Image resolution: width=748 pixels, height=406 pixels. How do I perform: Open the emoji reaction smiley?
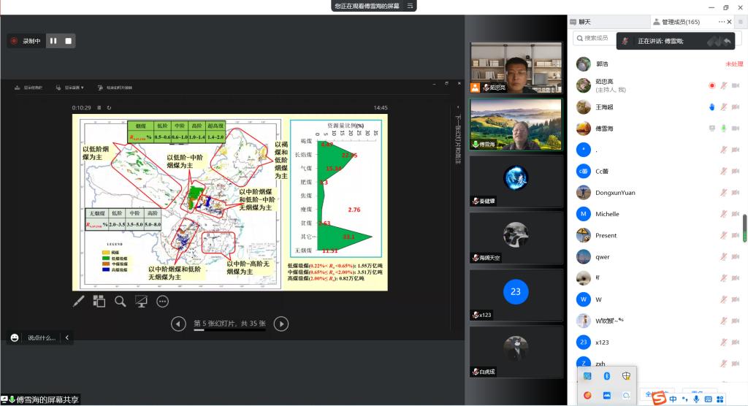[x=15, y=337]
